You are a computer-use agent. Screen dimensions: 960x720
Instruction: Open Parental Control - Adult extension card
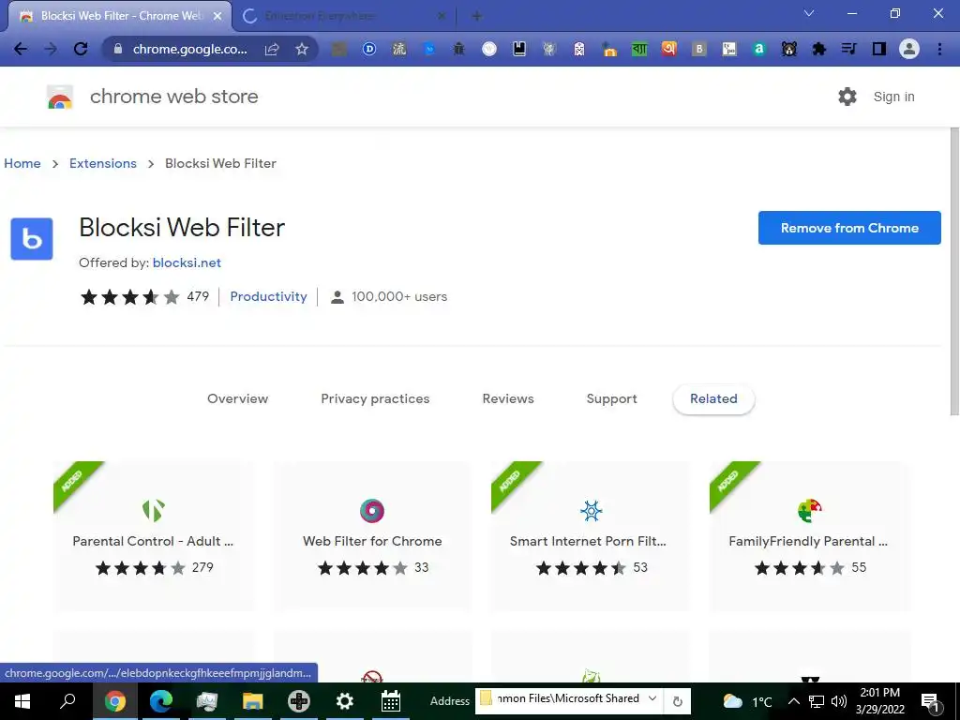tap(154, 536)
